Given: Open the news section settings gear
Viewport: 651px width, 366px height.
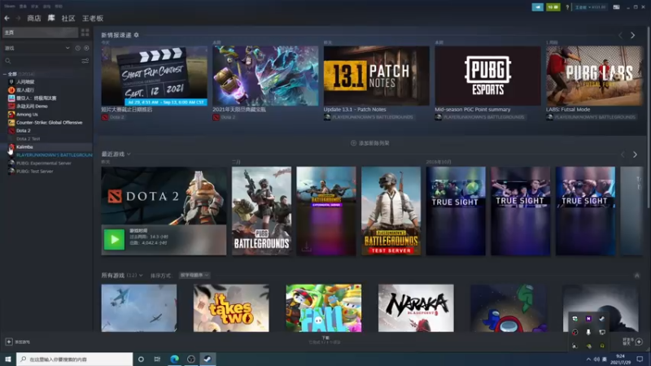Looking at the screenshot, I should coord(136,35).
